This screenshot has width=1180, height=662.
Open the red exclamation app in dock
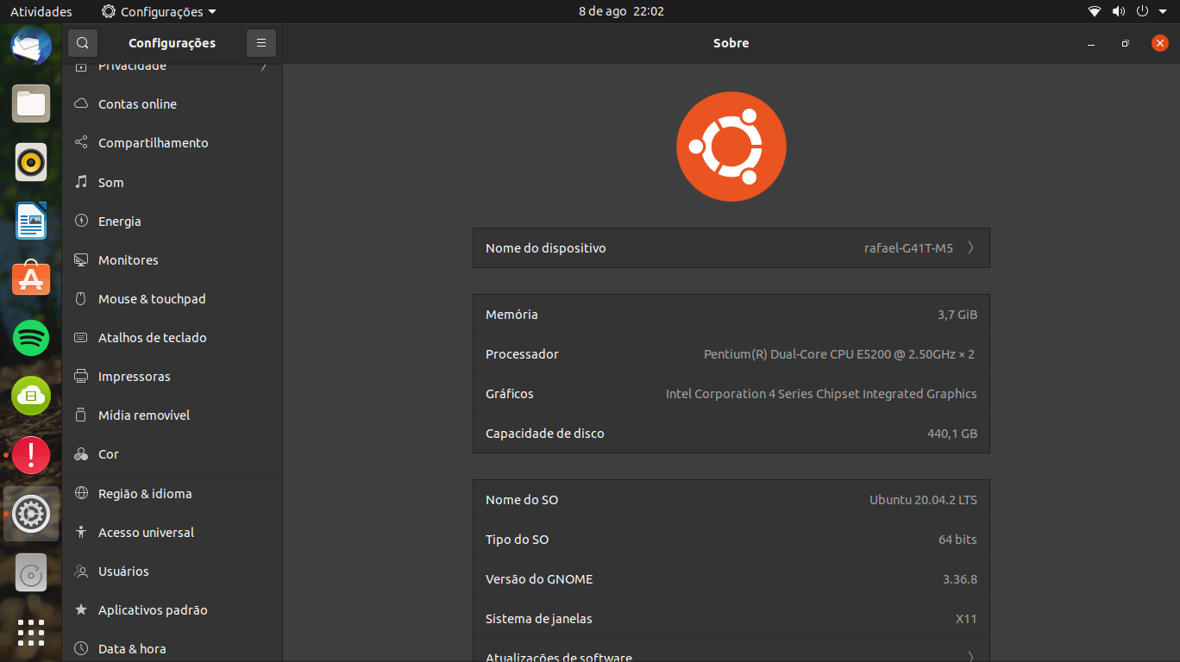(x=31, y=454)
